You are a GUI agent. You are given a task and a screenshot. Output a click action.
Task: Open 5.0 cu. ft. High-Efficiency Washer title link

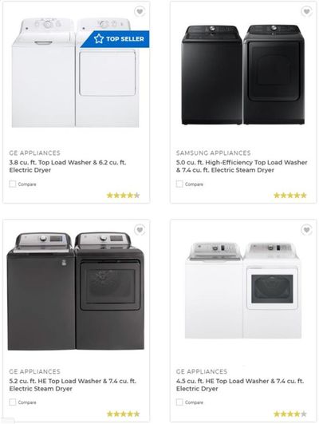(x=242, y=166)
